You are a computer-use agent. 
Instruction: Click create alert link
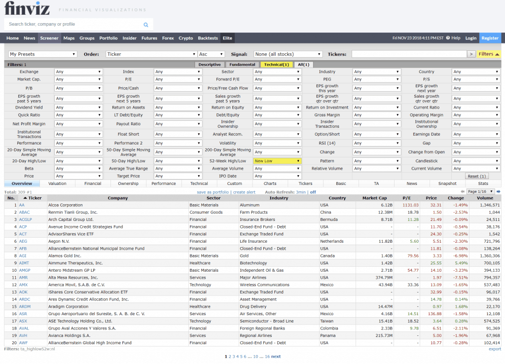point(244,192)
